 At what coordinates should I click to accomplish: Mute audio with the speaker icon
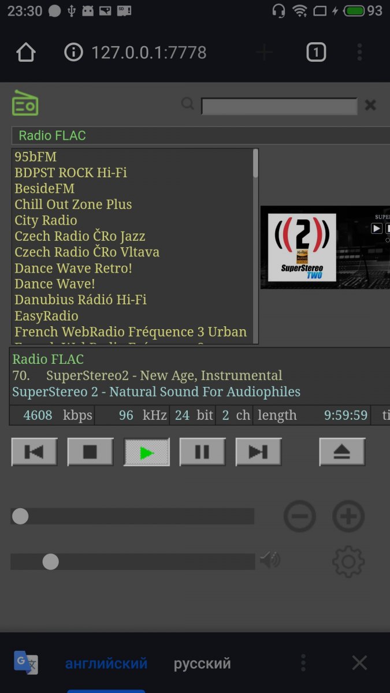270,560
